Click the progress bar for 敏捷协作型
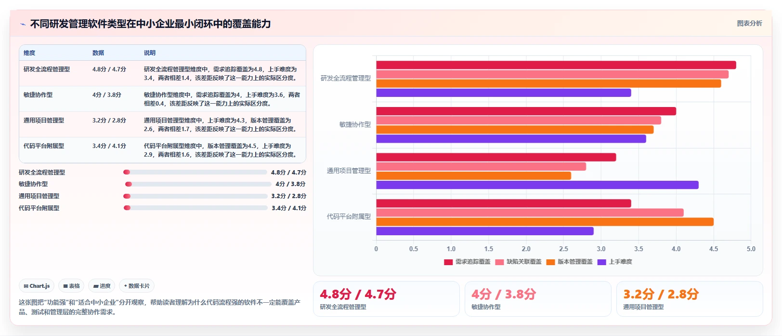 pos(198,184)
